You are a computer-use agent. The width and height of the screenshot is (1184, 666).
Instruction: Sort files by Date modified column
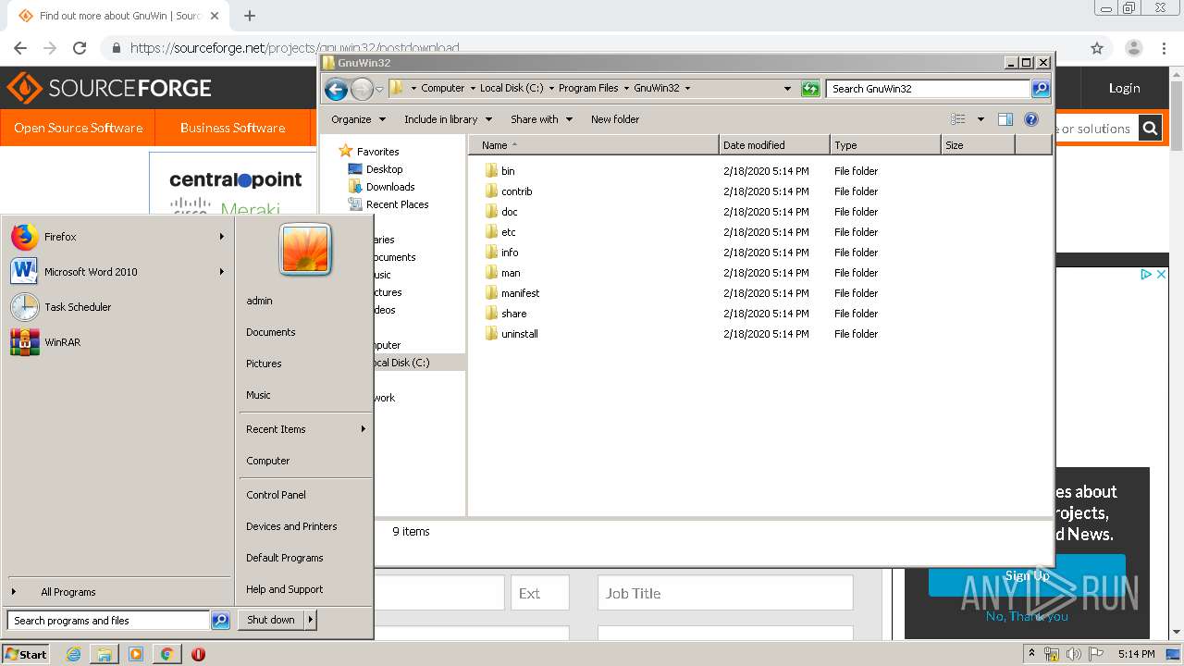pyautogui.click(x=774, y=145)
